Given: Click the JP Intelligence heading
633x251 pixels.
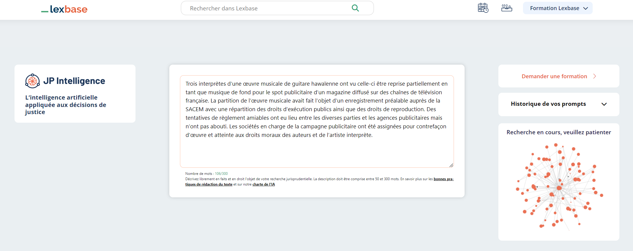Looking at the screenshot, I should (74, 81).
